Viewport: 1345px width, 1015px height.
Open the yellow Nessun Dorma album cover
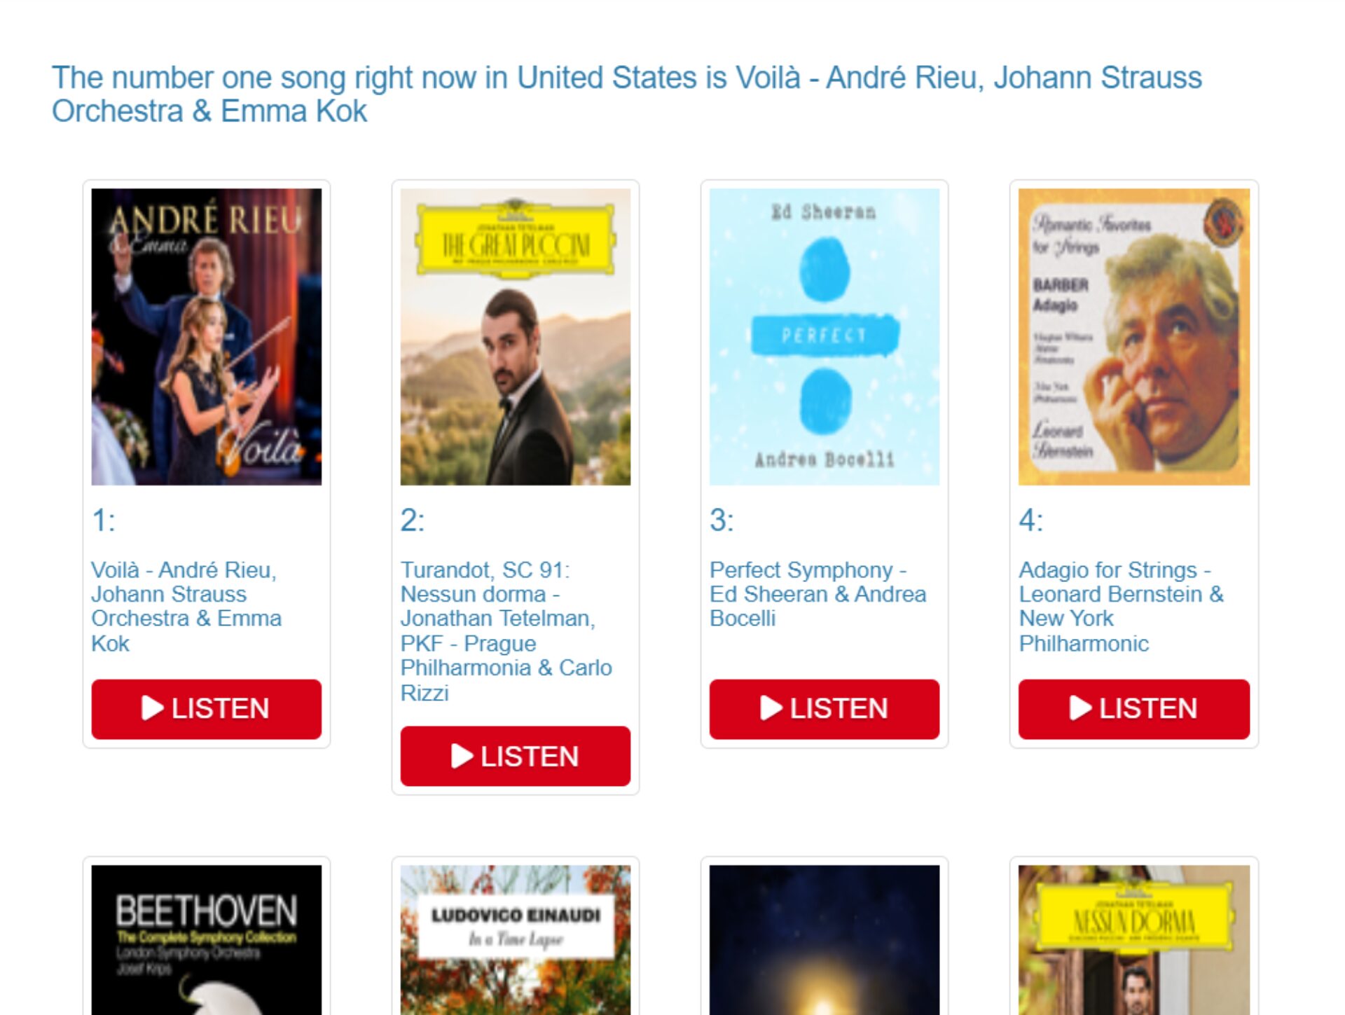pyautogui.click(x=1133, y=940)
